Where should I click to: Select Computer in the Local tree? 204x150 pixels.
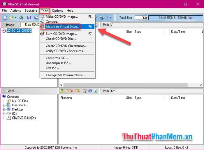coord(13,97)
